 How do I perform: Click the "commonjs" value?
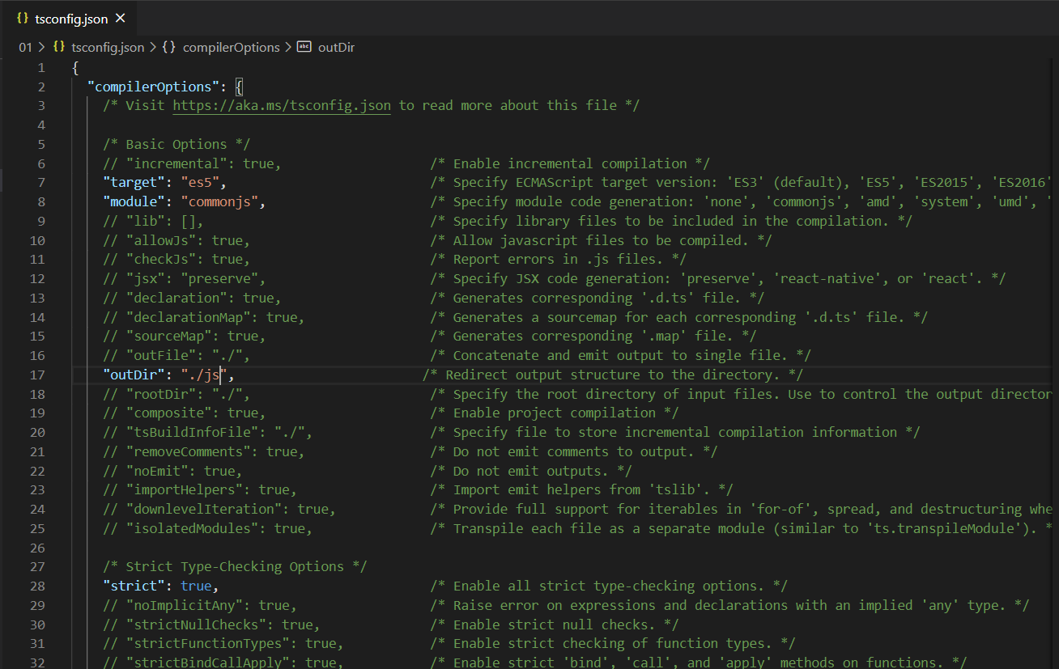(x=219, y=201)
